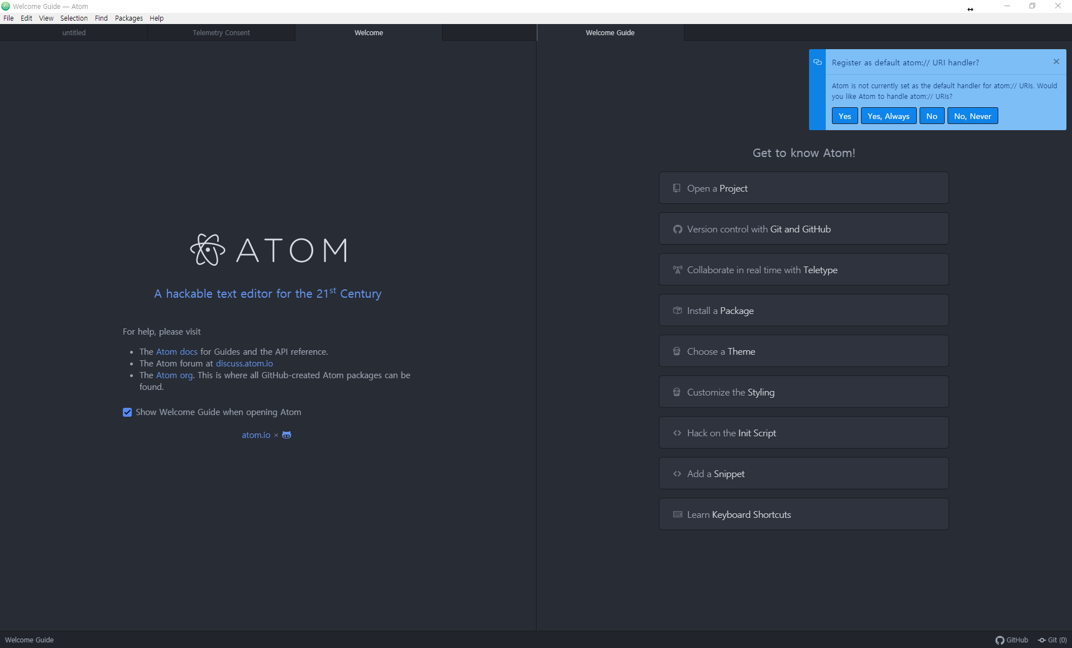
Task: Click the link icon on the notification
Action: 817,63
